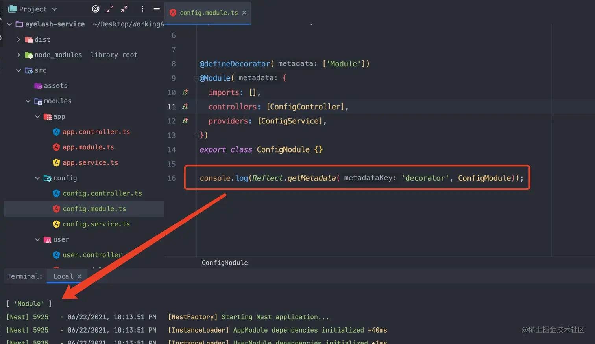Click the config.controller.ts file icon
This screenshot has width=595, height=344.
[x=56, y=193]
